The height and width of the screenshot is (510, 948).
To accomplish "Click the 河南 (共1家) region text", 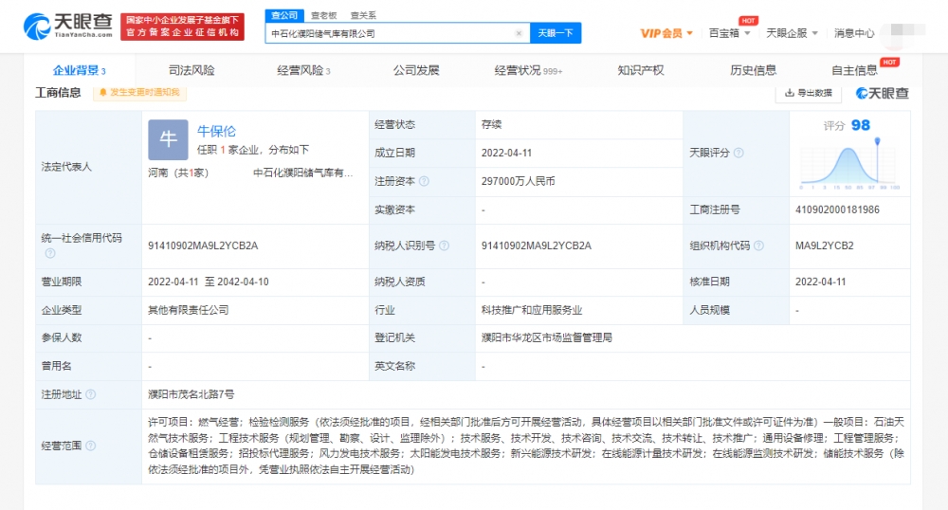I will pos(178,173).
